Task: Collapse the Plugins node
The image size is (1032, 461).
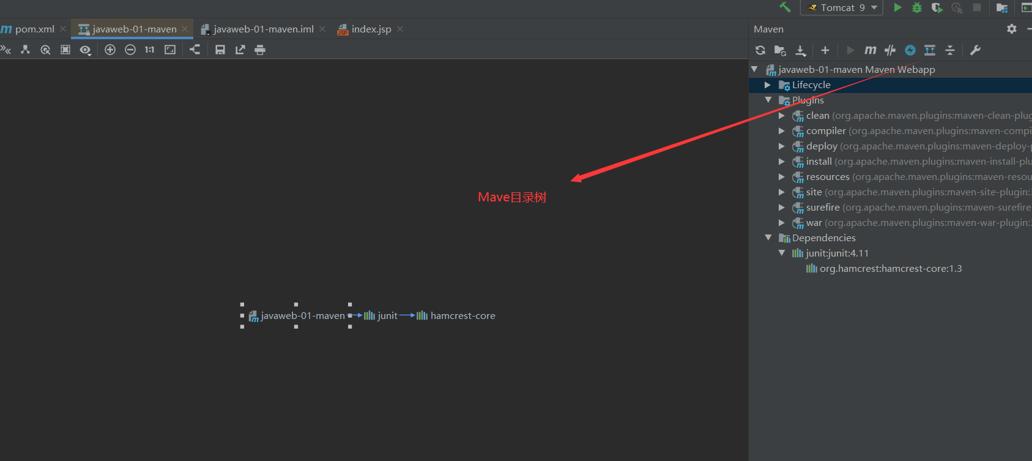Action: pos(768,100)
